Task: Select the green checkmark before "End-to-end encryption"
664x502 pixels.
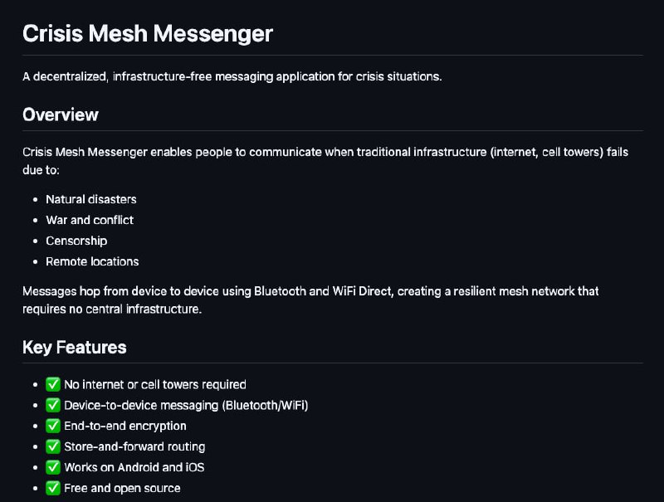Action: 53,426
